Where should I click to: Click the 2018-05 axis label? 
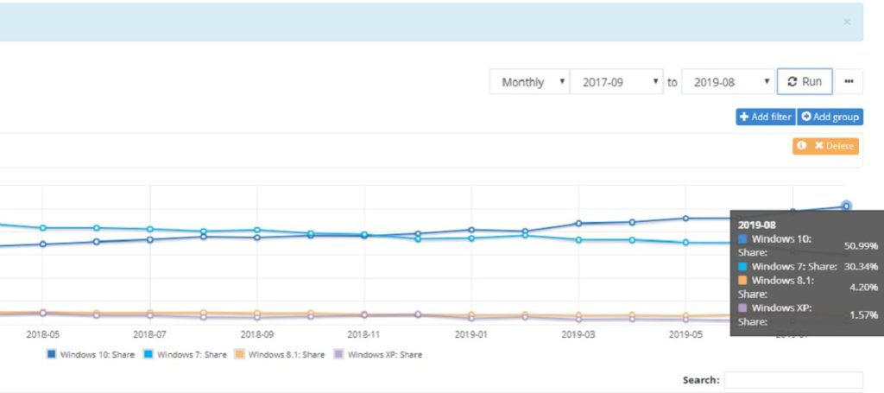(42, 334)
